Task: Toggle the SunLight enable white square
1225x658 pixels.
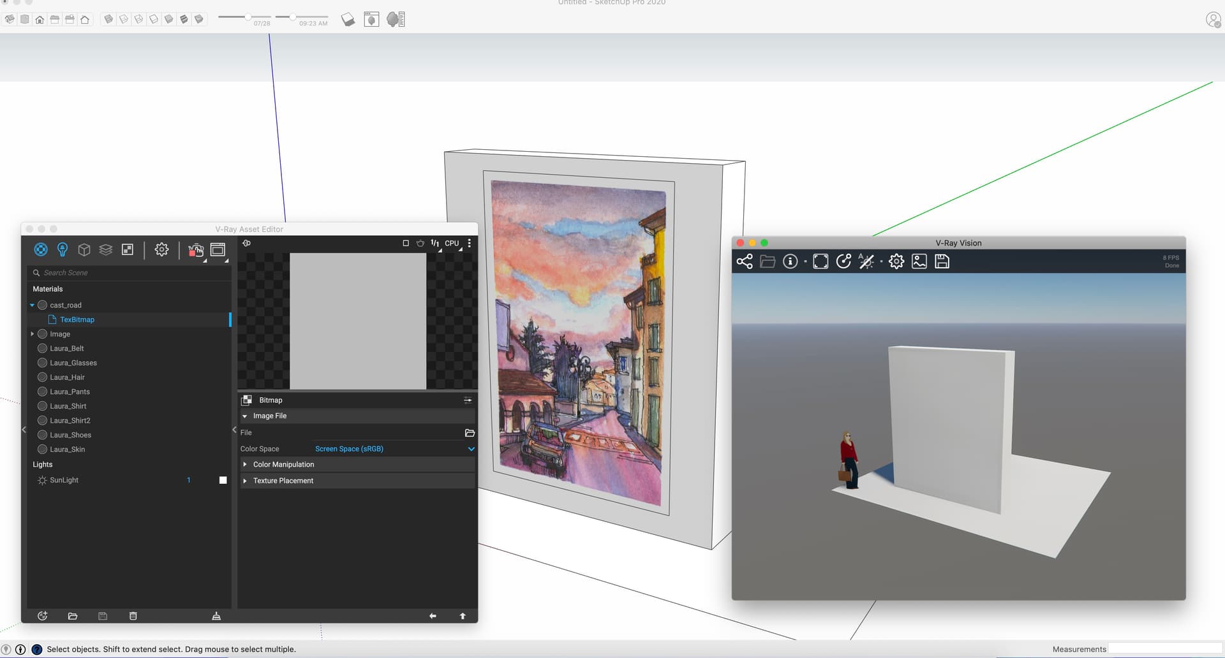Action: point(223,480)
